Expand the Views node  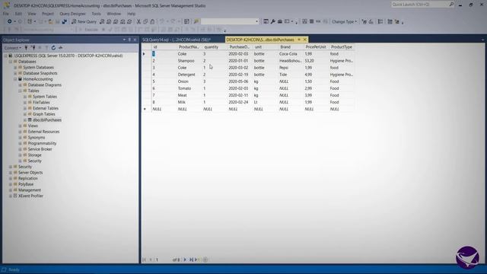tap(21, 126)
